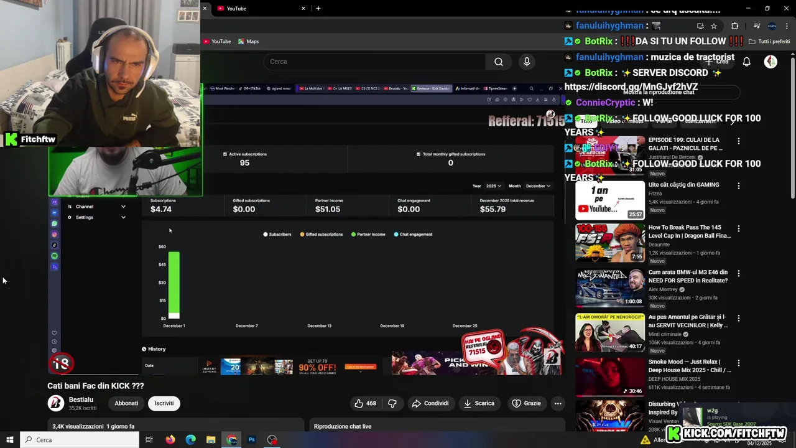Expand Settings section in dashboard sidebar
Image resolution: width=796 pixels, height=448 pixels.
pos(96,217)
